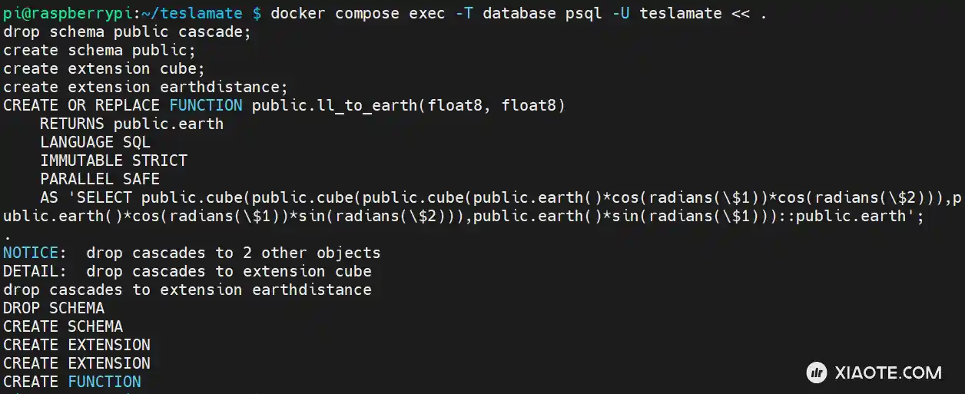
Task: Select the "drop schema public cascade;" line
Action: tap(127, 31)
